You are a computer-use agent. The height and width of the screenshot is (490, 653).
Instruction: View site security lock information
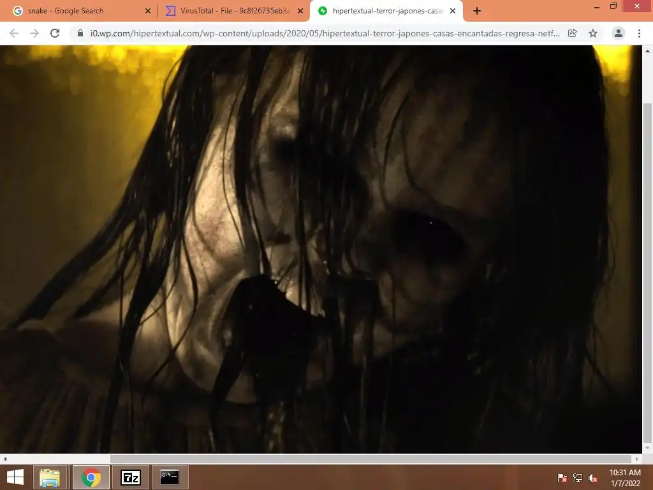(80, 33)
